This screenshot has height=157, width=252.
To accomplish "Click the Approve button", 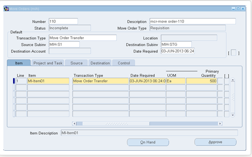I will 216,142.
